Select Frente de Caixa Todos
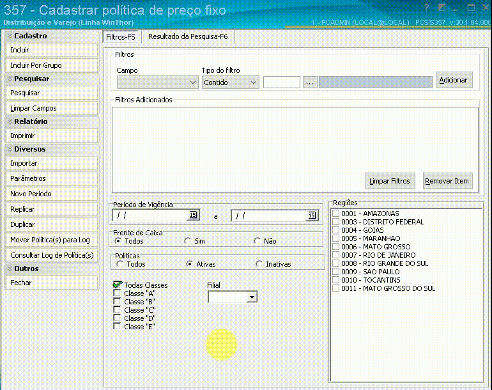The width and height of the screenshot is (492, 390). pyautogui.click(x=118, y=241)
